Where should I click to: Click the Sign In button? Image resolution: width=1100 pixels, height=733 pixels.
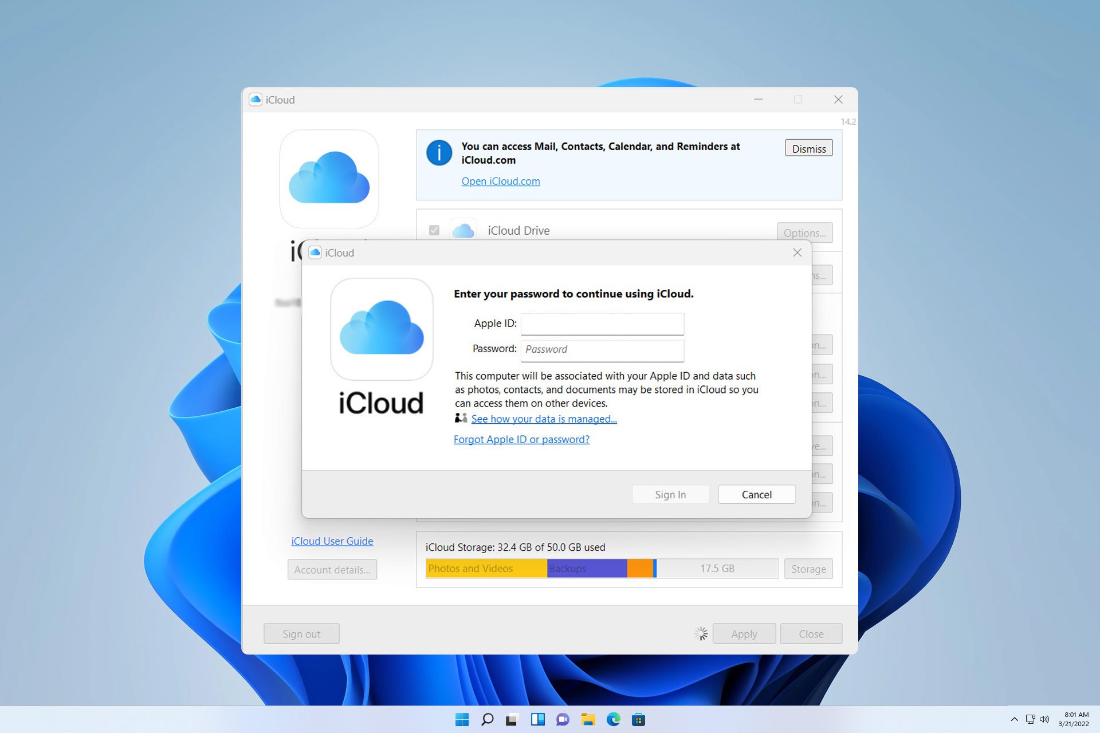tap(670, 494)
